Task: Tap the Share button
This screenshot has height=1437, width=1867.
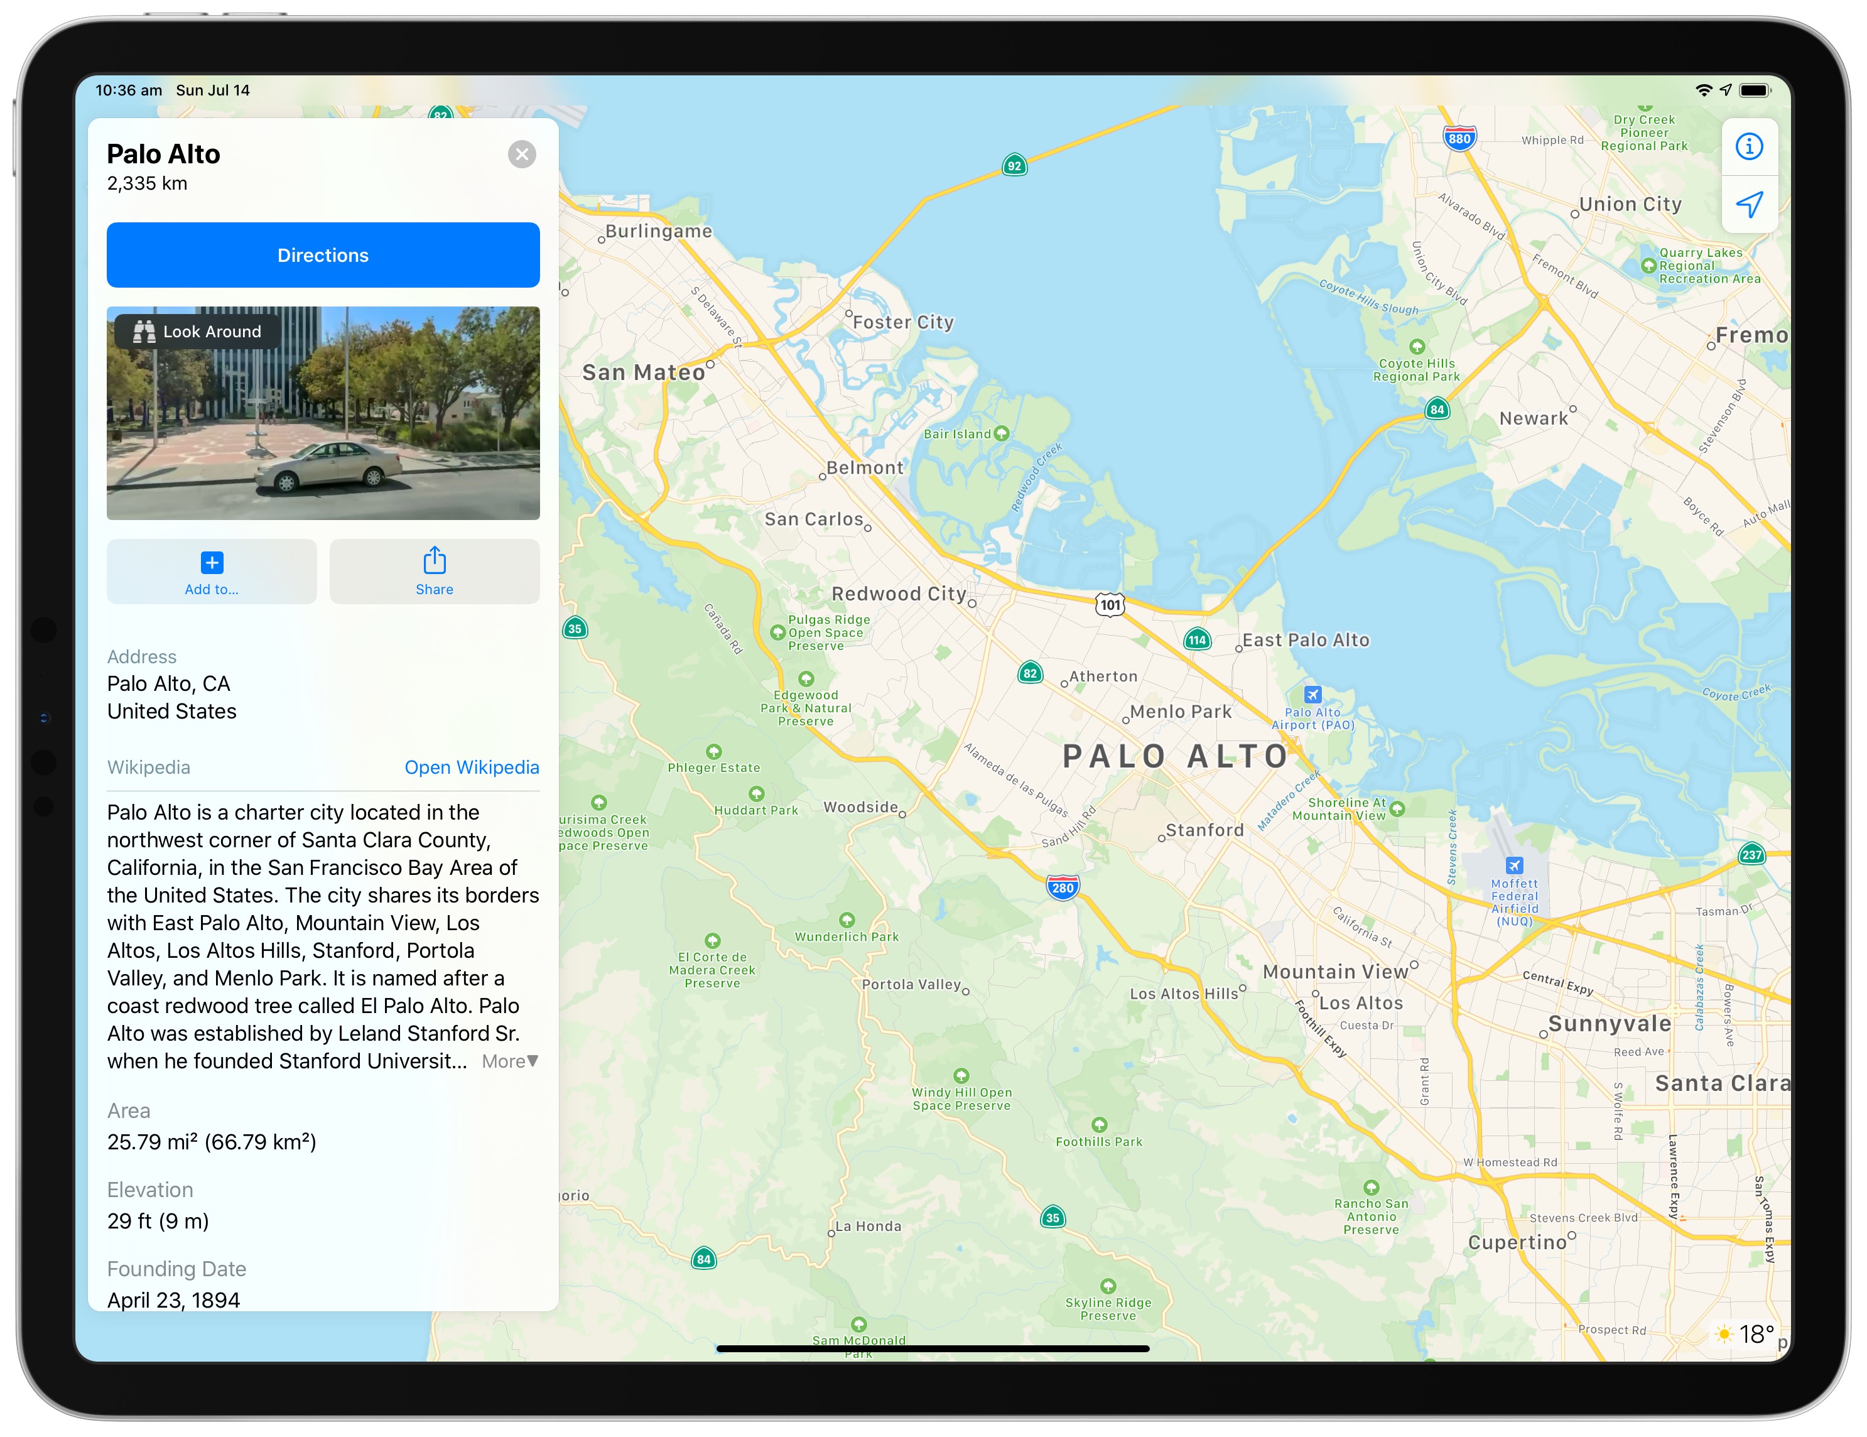Action: (435, 571)
